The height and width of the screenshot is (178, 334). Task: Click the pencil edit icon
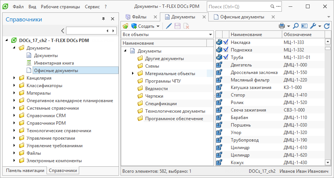[169, 26]
